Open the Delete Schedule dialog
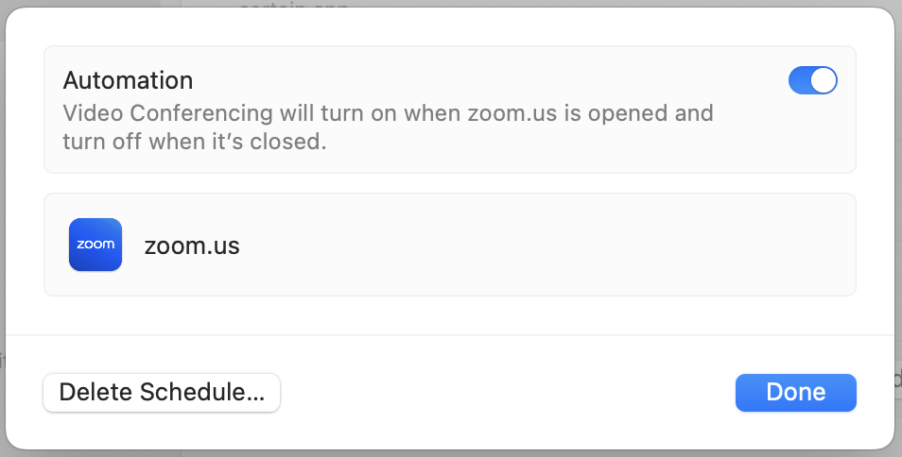The width and height of the screenshot is (902, 457). click(x=162, y=393)
